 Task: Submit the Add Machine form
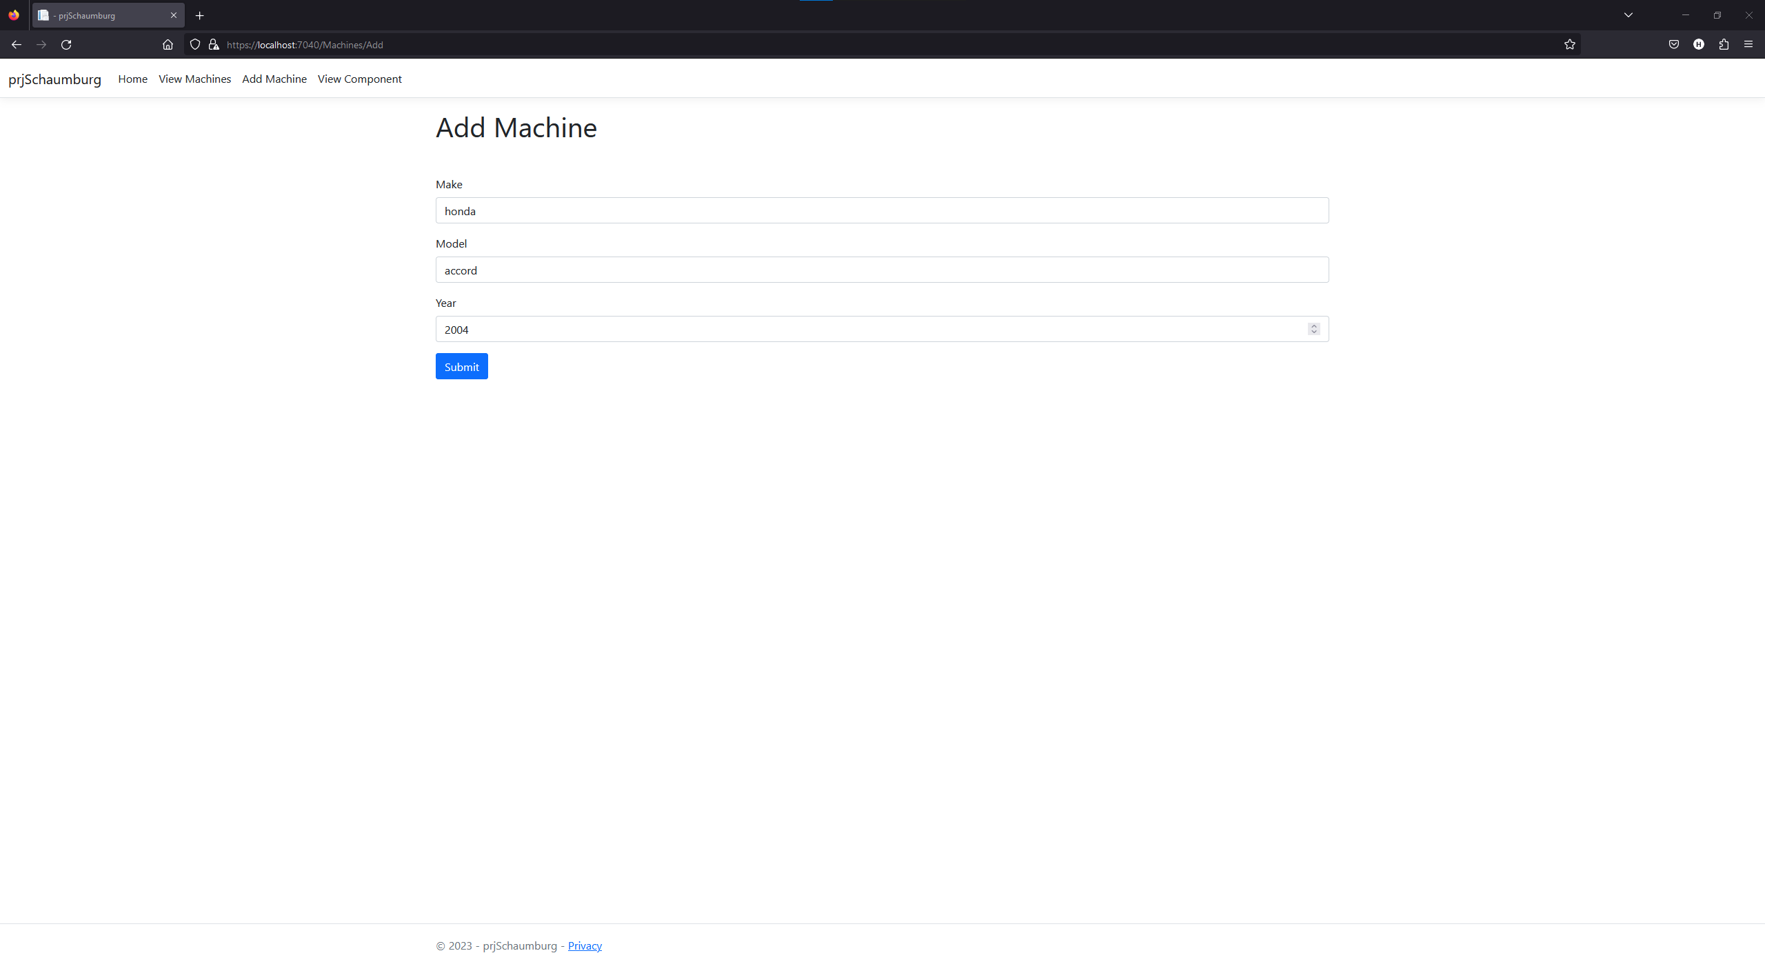[x=461, y=366]
